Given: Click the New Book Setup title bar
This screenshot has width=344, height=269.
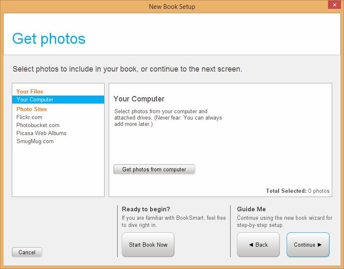Looking at the screenshot, I should [x=172, y=6].
